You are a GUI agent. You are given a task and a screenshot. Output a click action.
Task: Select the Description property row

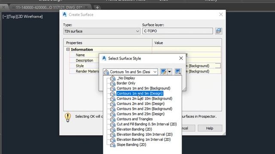pyautogui.click(x=84, y=60)
